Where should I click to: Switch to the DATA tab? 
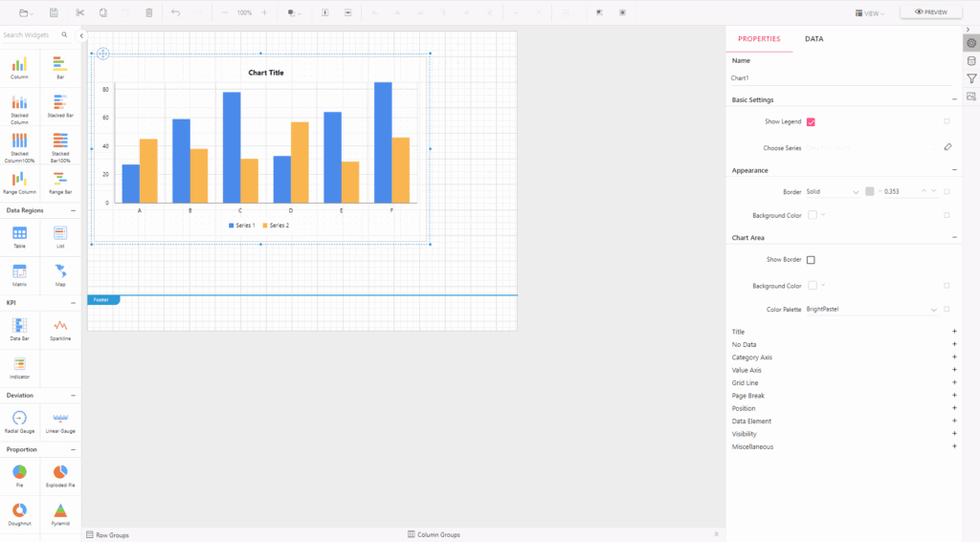[x=813, y=39]
